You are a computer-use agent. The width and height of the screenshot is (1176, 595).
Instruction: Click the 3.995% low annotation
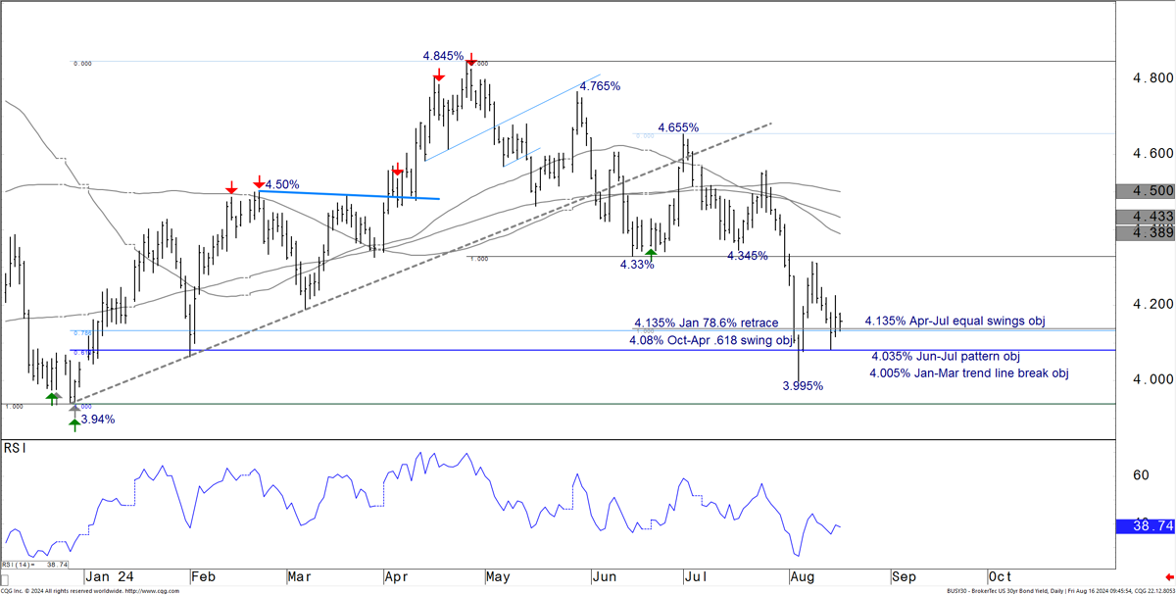click(803, 386)
